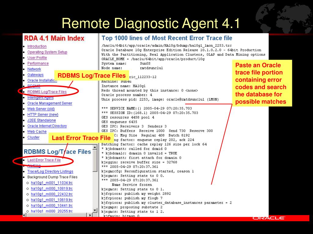Open Oracle Management Server link
The width and height of the screenshot is (313, 234).
50,103
